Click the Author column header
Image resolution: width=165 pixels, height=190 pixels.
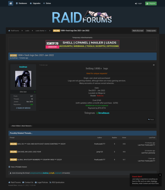point(100,138)
